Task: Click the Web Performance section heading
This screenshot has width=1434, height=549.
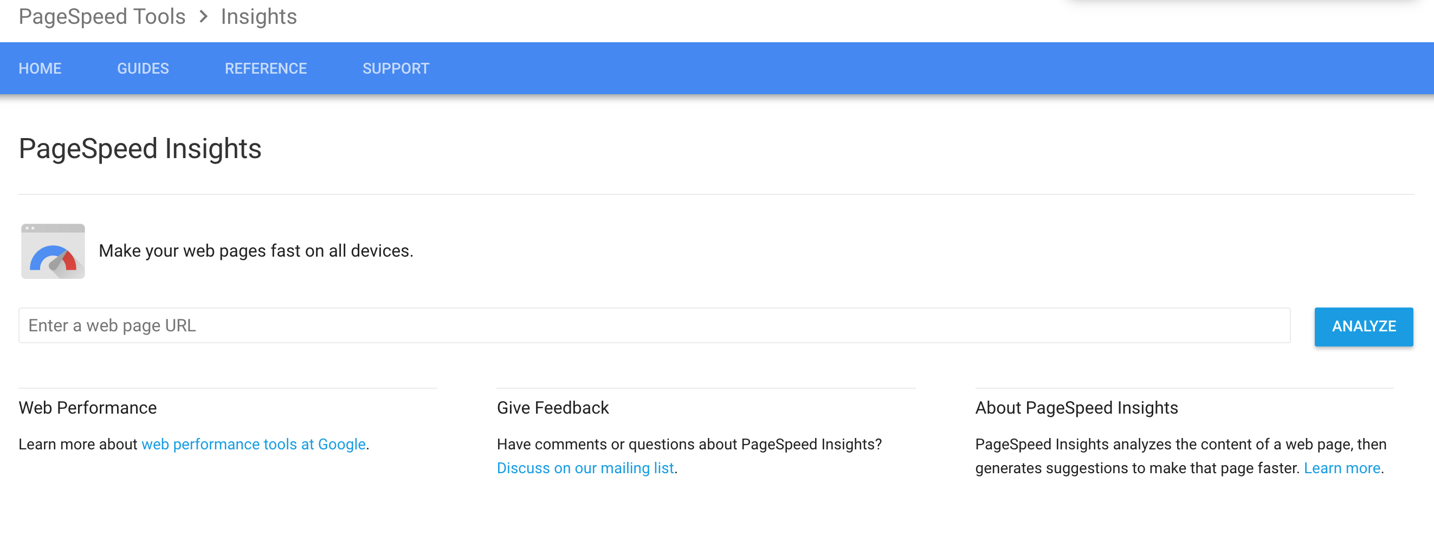Action: (88, 408)
